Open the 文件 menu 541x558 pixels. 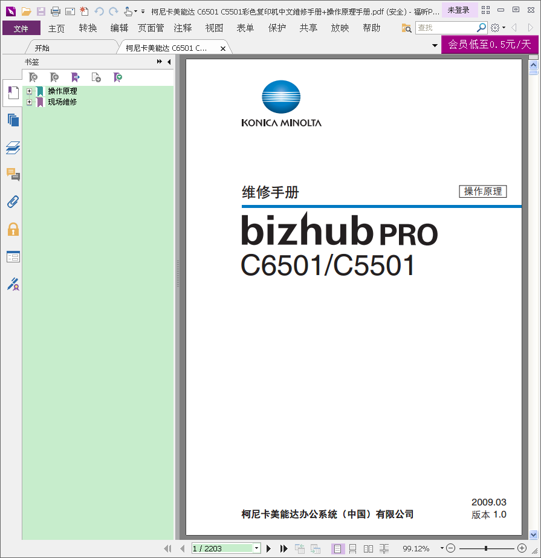[x=21, y=28]
